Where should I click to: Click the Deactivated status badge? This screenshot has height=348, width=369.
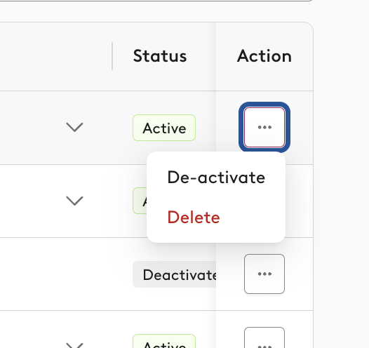pyautogui.click(x=175, y=274)
